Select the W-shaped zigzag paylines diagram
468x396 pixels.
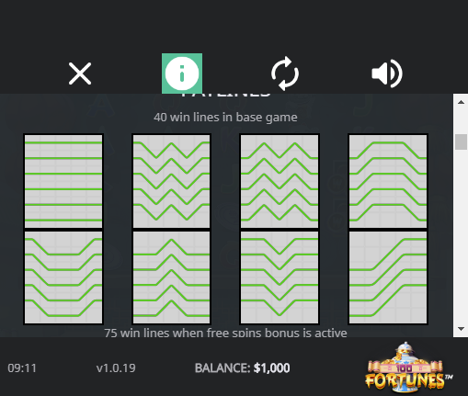[x=171, y=181]
